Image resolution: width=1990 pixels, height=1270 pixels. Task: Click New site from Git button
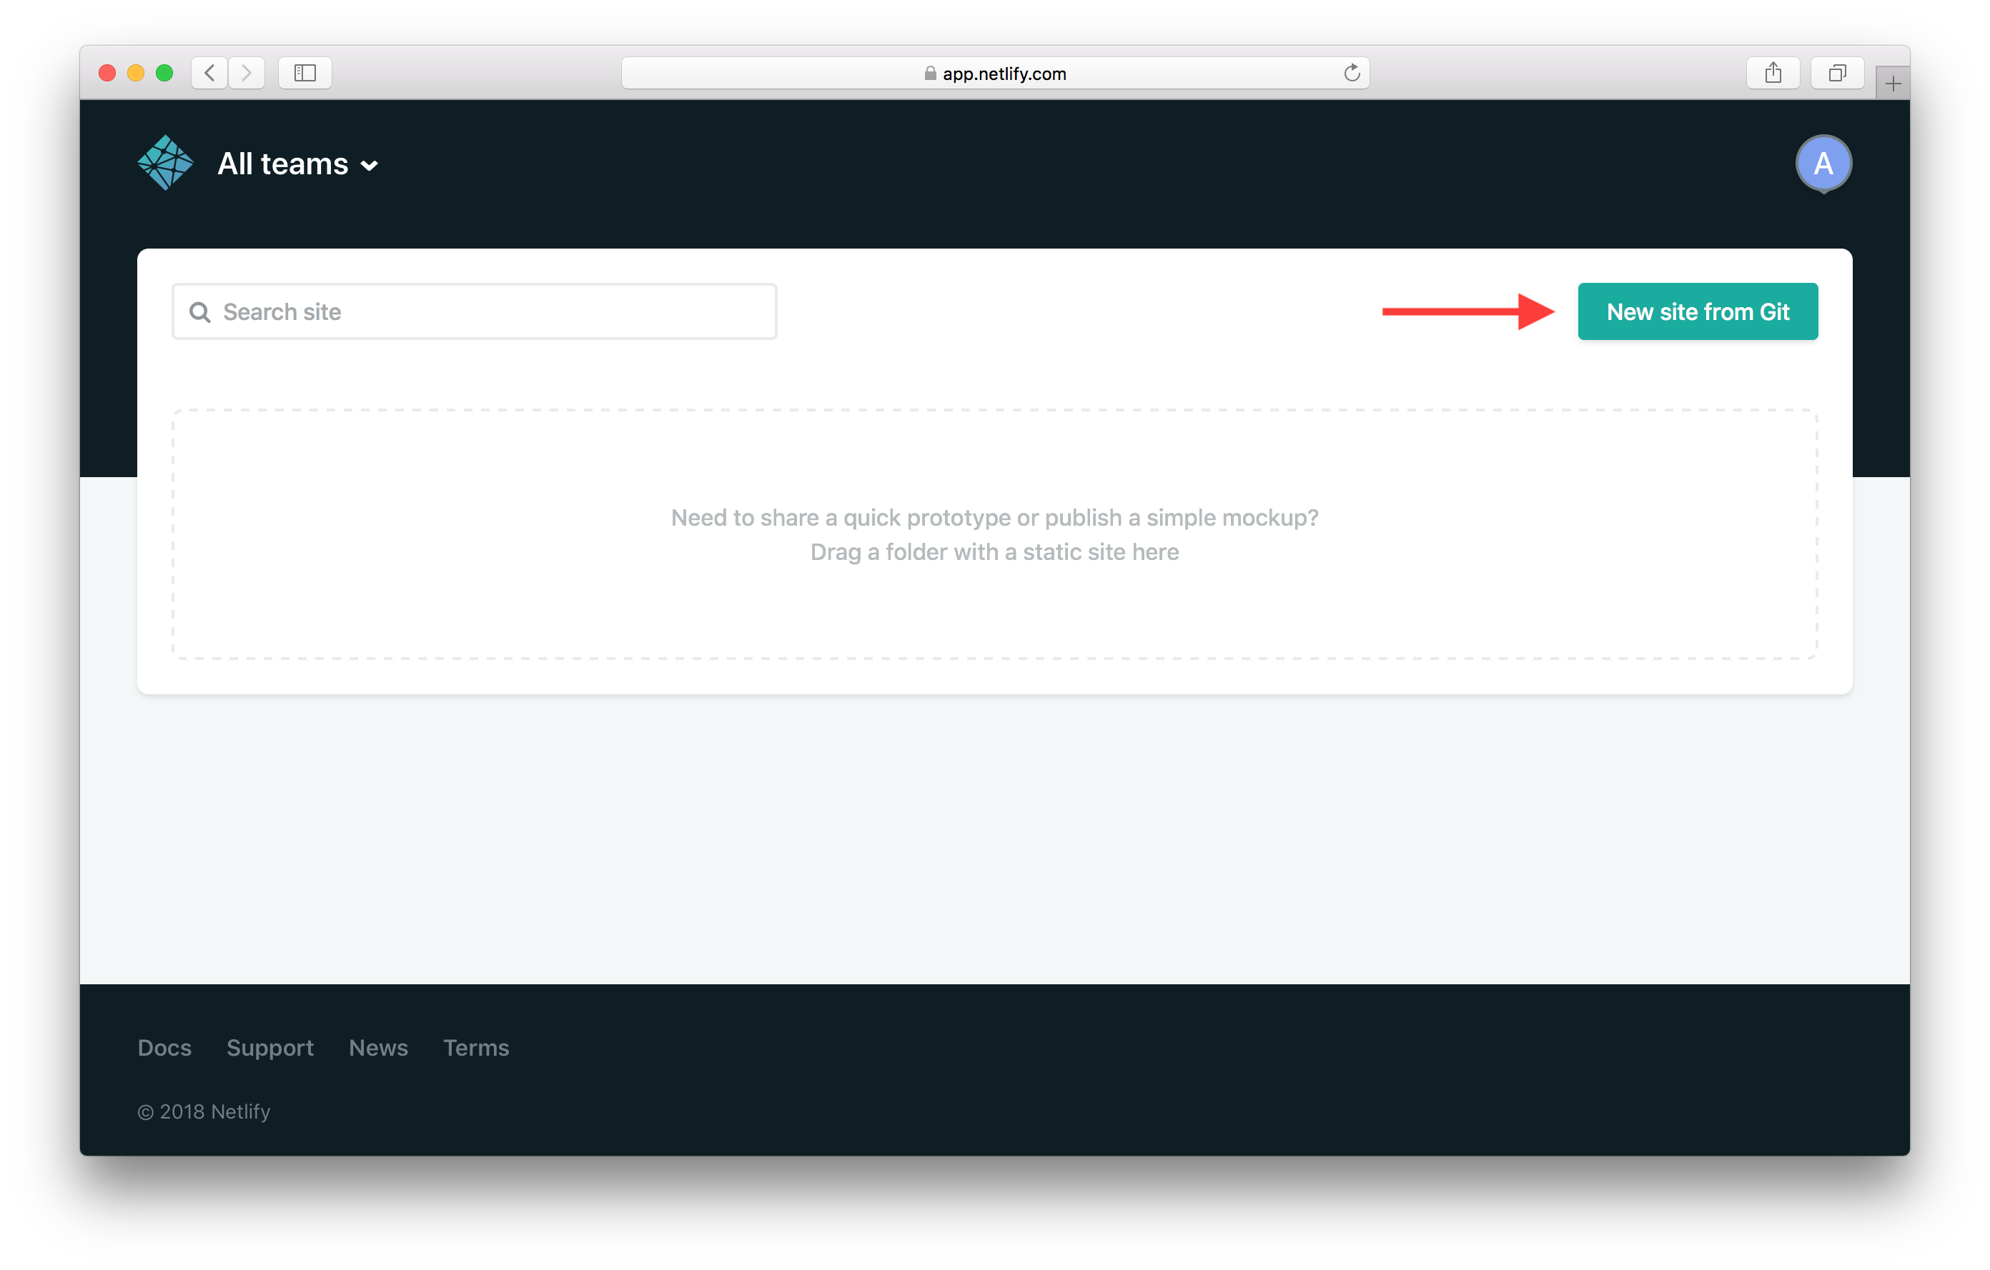pos(1697,310)
